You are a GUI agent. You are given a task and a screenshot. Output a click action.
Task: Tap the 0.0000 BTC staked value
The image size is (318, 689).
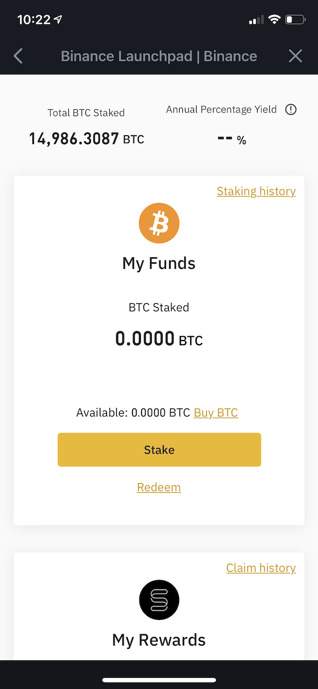click(x=159, y=339)
